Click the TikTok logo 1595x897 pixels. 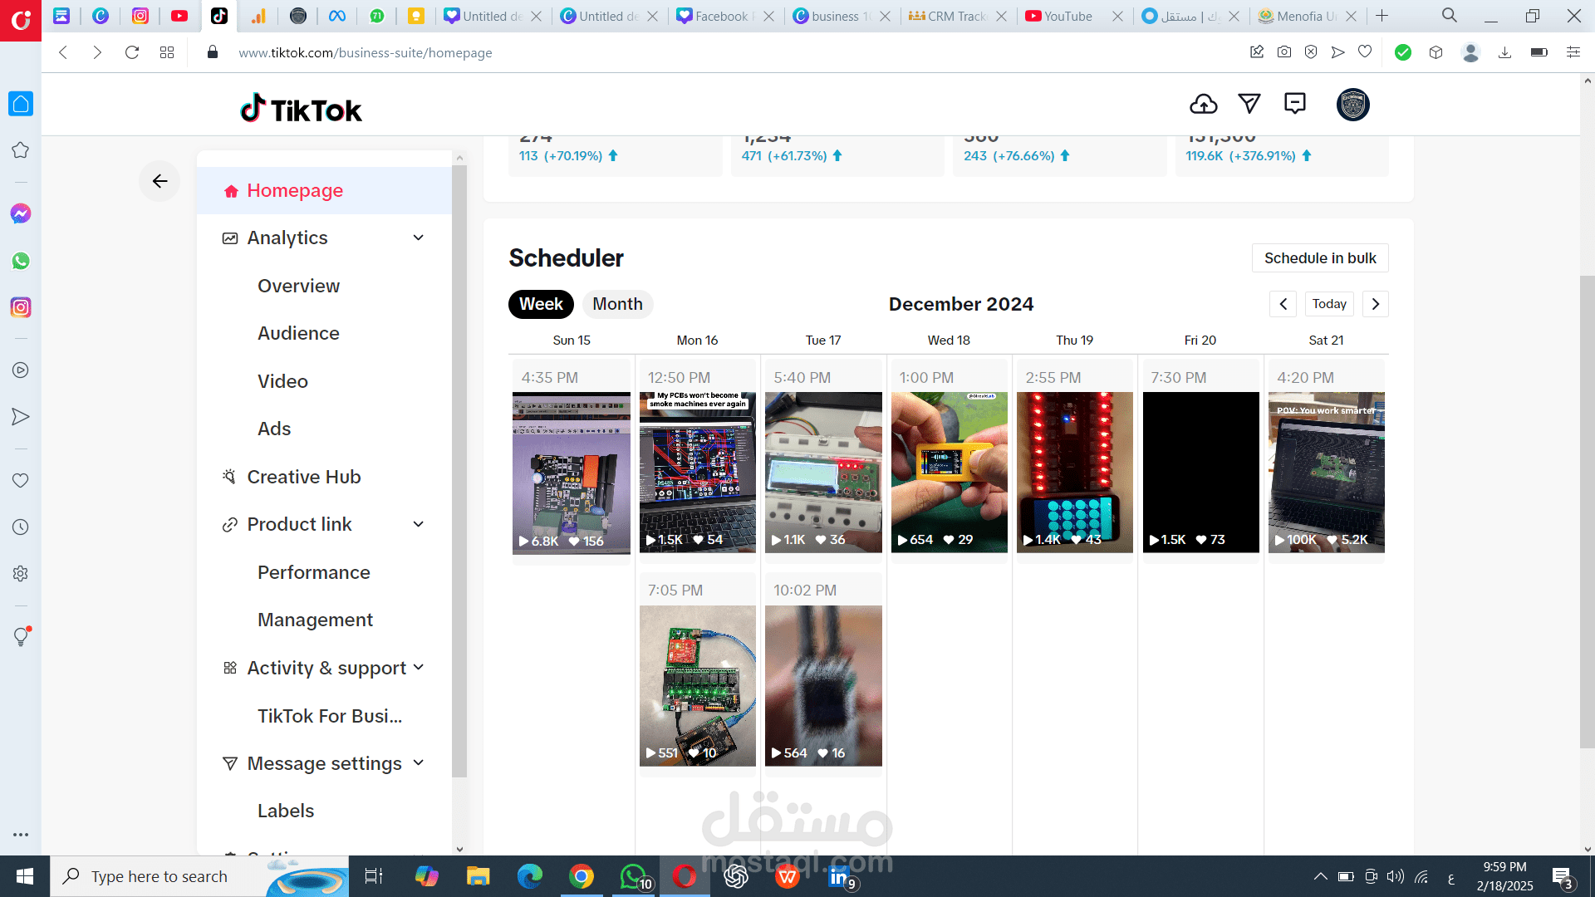301,109
